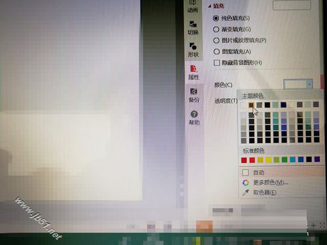This screenshot has height=245, width=327.
Task: Pick the white swatch in theme colors top row
Action: (x=243, y=105)
